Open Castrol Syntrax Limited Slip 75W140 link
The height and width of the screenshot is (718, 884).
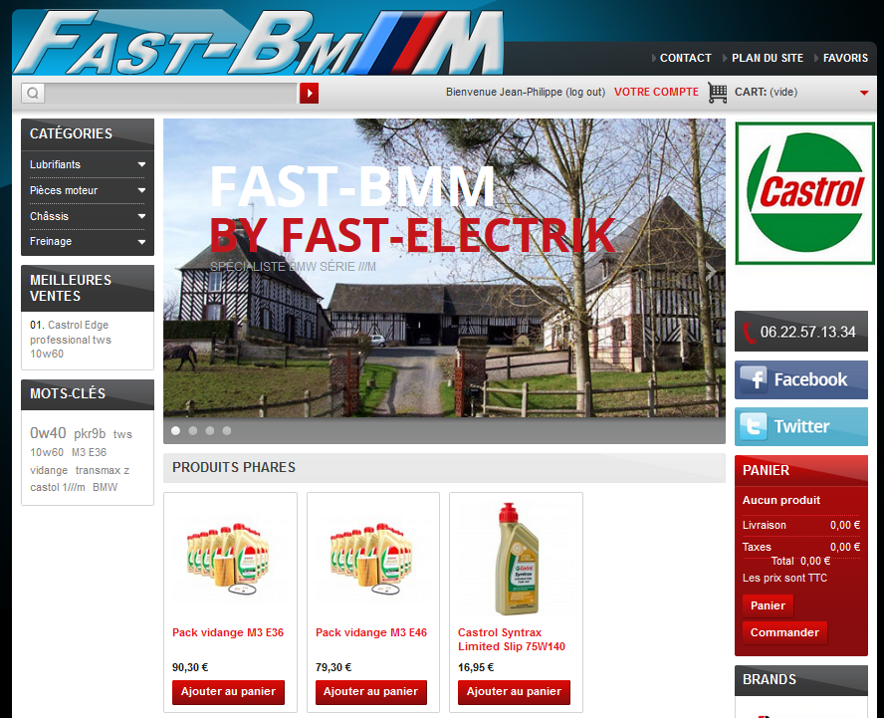pyautogui.click(x=512, y=639)
